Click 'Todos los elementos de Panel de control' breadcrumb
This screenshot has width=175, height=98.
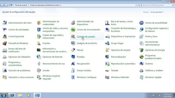(x=45, y=5)
